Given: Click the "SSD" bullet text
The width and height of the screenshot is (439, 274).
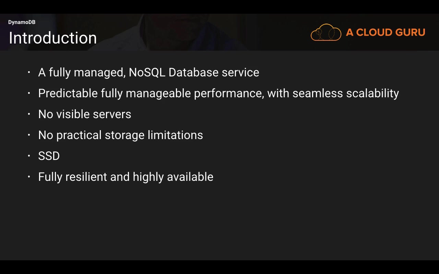Looking at the screenshot, I should (x=49, y=156).
